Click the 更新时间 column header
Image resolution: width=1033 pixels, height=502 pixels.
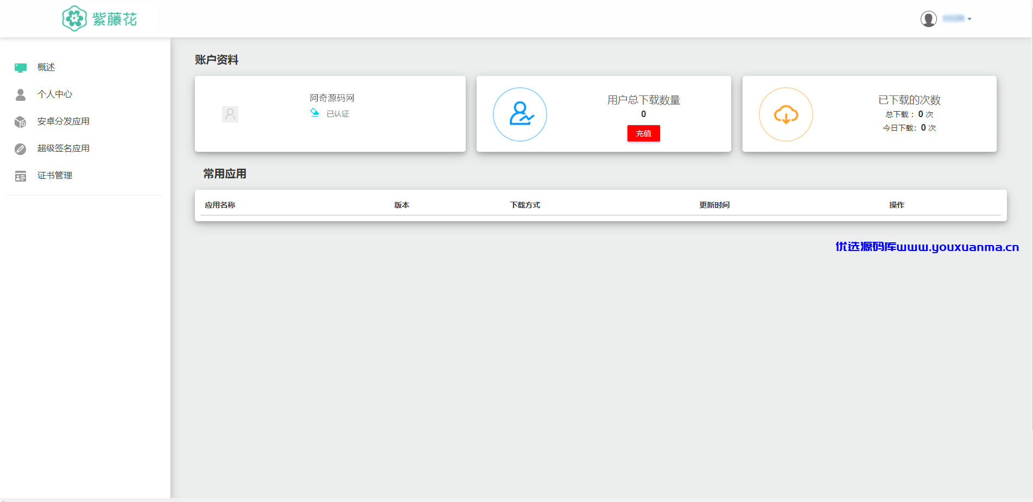pyautogui.click(x=714, y=205)
